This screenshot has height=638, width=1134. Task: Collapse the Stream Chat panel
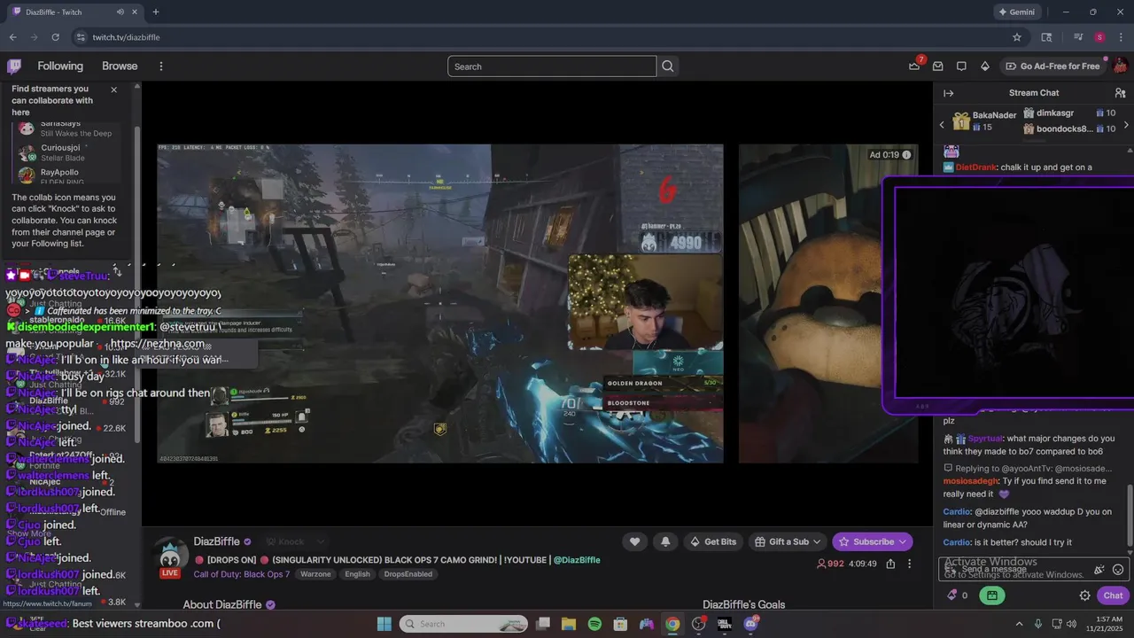[x=948, y=93]
